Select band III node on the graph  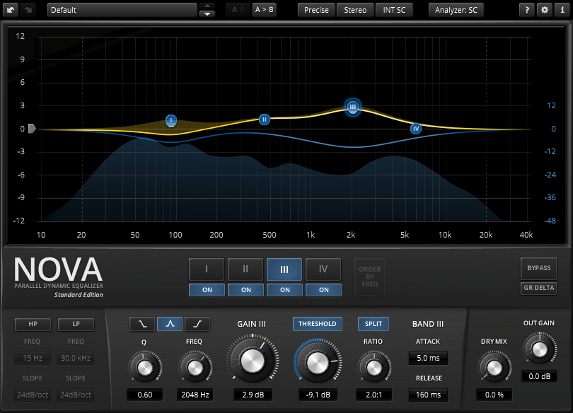tap(353, 107)
